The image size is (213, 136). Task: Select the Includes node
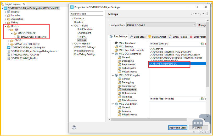tap(16, 15)
